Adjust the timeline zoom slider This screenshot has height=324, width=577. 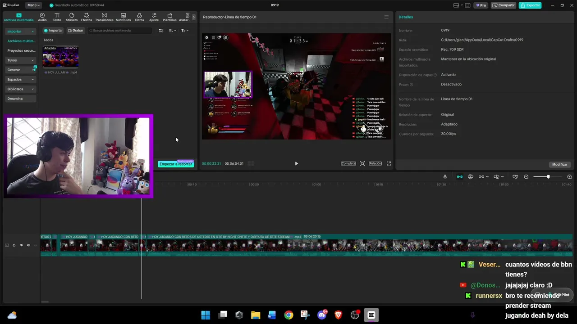(548, 177)
